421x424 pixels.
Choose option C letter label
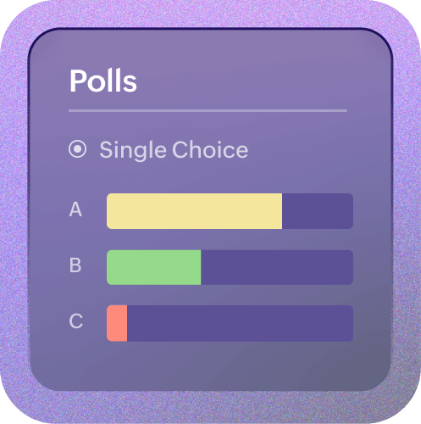click(x=76, y=321)
